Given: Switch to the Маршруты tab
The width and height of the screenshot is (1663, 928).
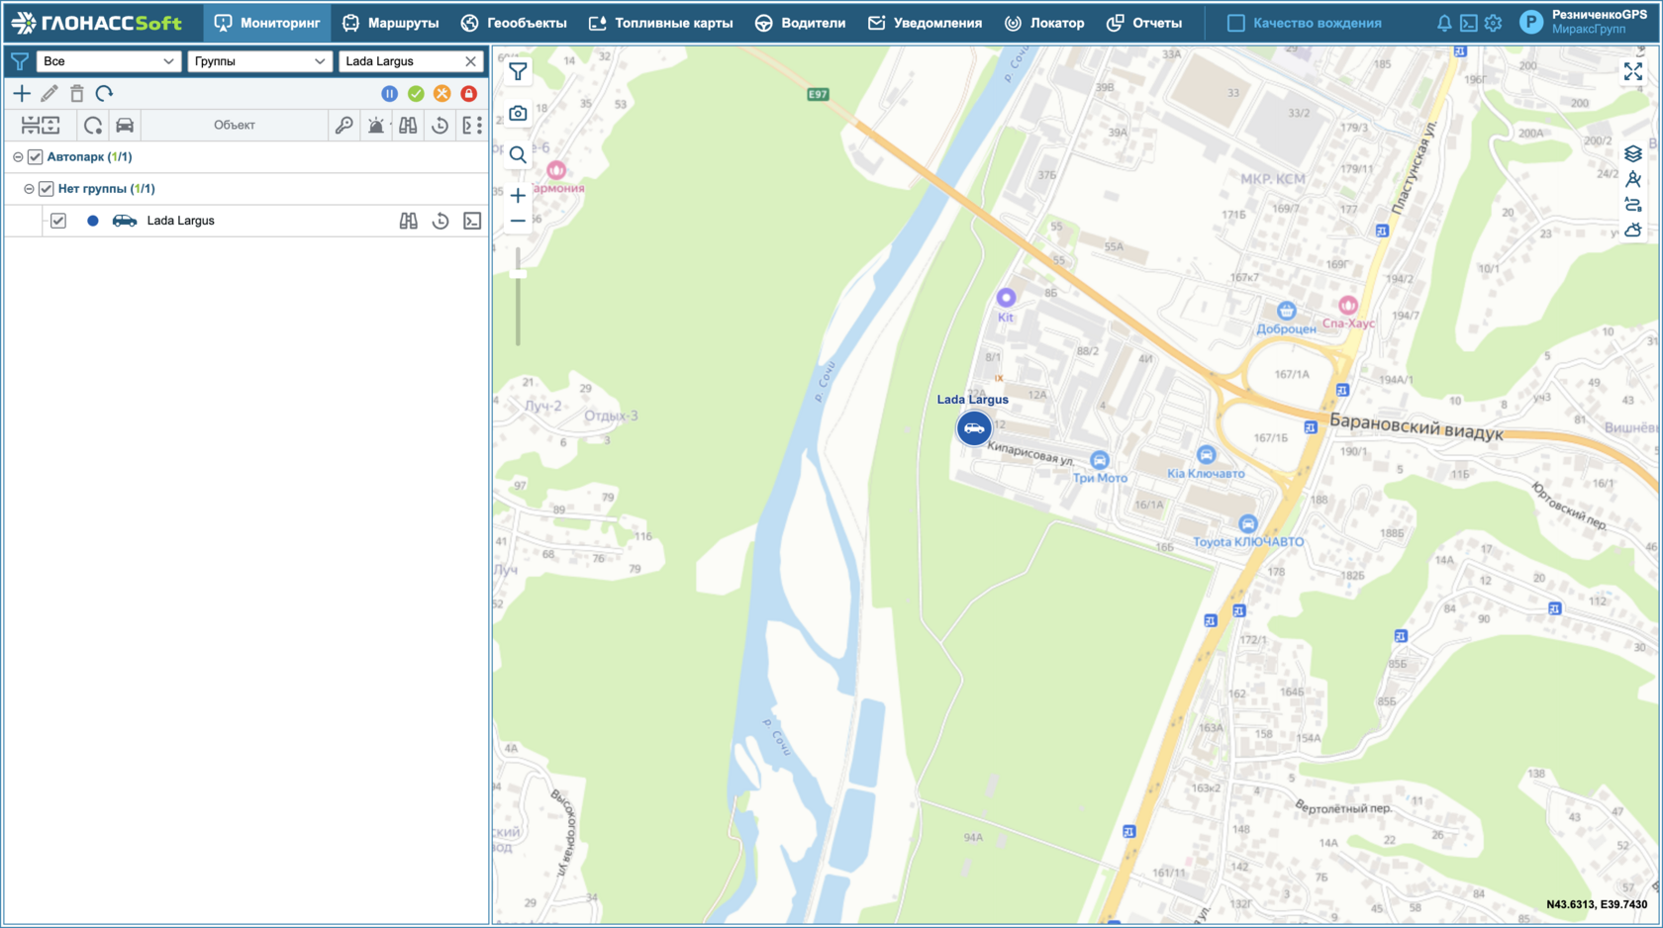Looking at the screenshot, I should click(390, 23).
